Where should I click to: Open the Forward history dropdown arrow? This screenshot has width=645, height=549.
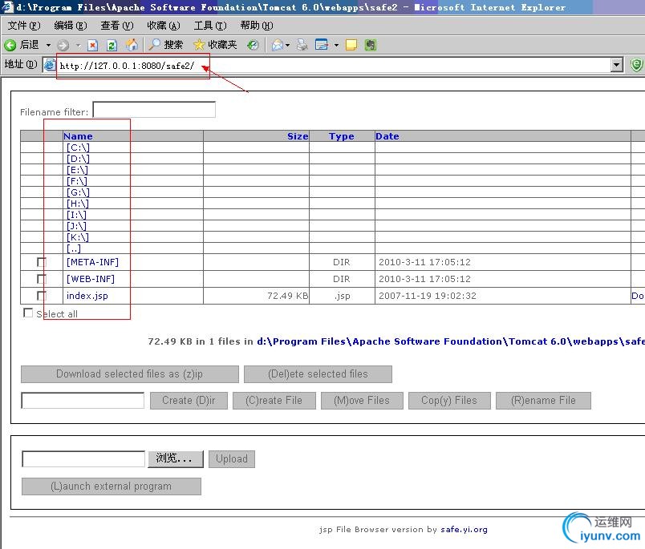(78, 45)
